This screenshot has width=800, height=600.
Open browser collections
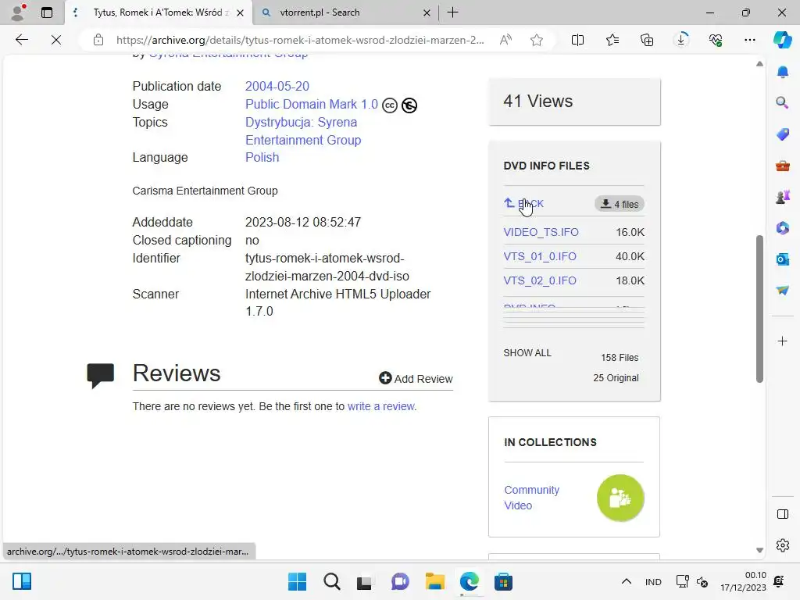pos(647,40)
